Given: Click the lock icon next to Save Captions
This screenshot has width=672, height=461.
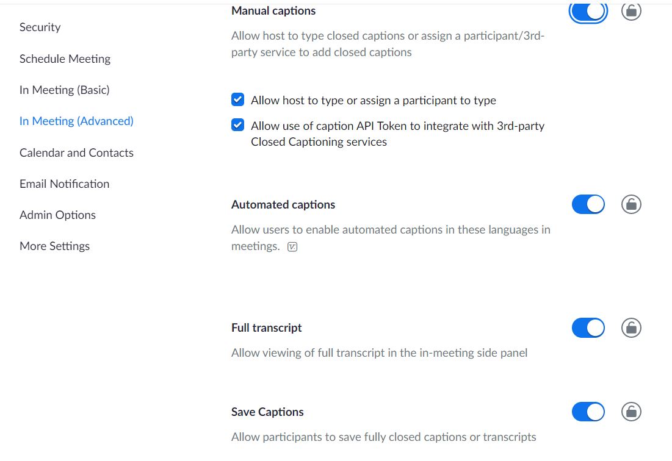Looking at the screenshot, I should (x=631, y=412).
